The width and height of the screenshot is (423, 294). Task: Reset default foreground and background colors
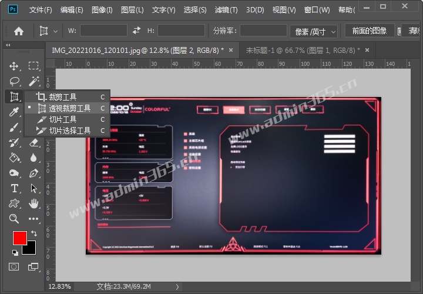point(15,253)
